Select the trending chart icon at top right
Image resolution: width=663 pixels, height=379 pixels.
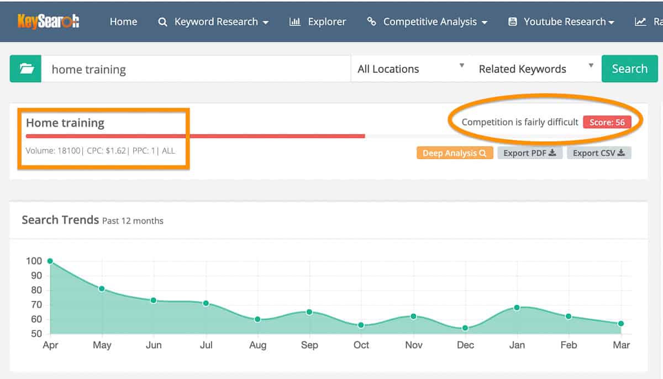tap(641, 22)
